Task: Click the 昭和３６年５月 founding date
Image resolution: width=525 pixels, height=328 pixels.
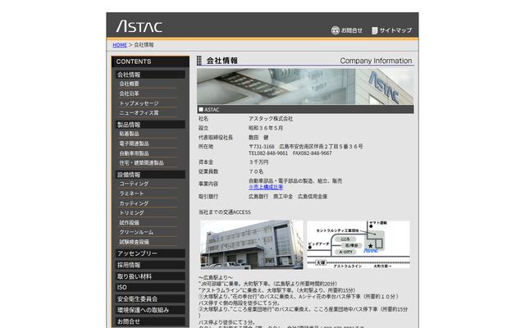Action: 266,128
